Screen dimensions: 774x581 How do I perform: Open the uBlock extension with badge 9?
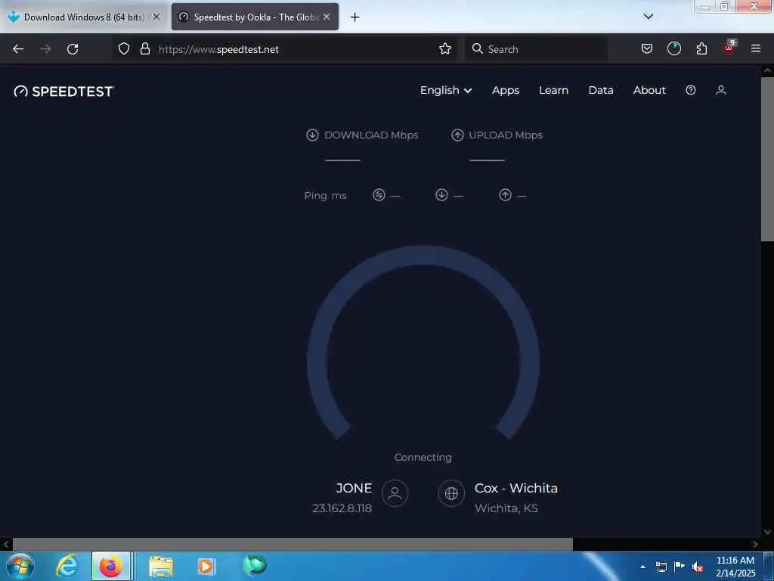pos(729,48)
